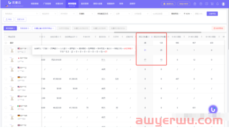Sort by the 商品信息 column arrows
Screen dimensions: 229x131
[40, 37]
